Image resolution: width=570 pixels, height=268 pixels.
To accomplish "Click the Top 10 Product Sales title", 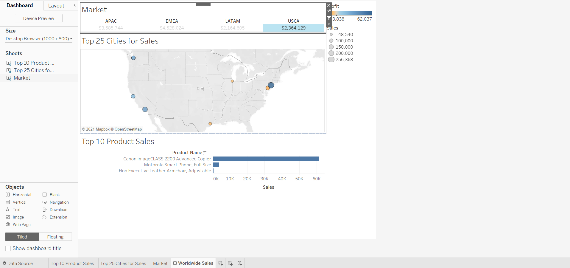I will 118,141.
